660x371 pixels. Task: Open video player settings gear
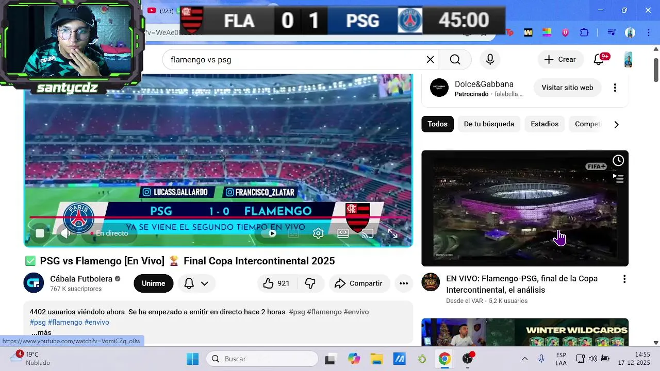(x=318, y=233)
